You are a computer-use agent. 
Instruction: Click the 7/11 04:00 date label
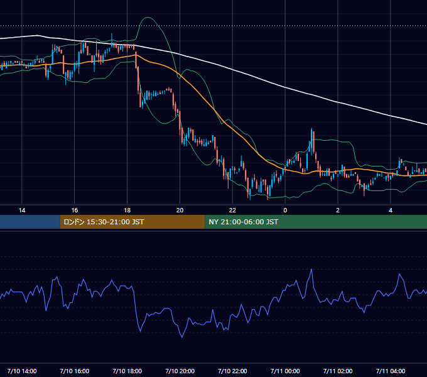391,371
